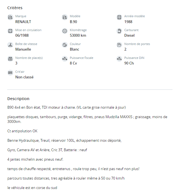Click the Couleur palette icon
Image resolution: width=185 pixels, height=194 pixels.
point(64,45)
